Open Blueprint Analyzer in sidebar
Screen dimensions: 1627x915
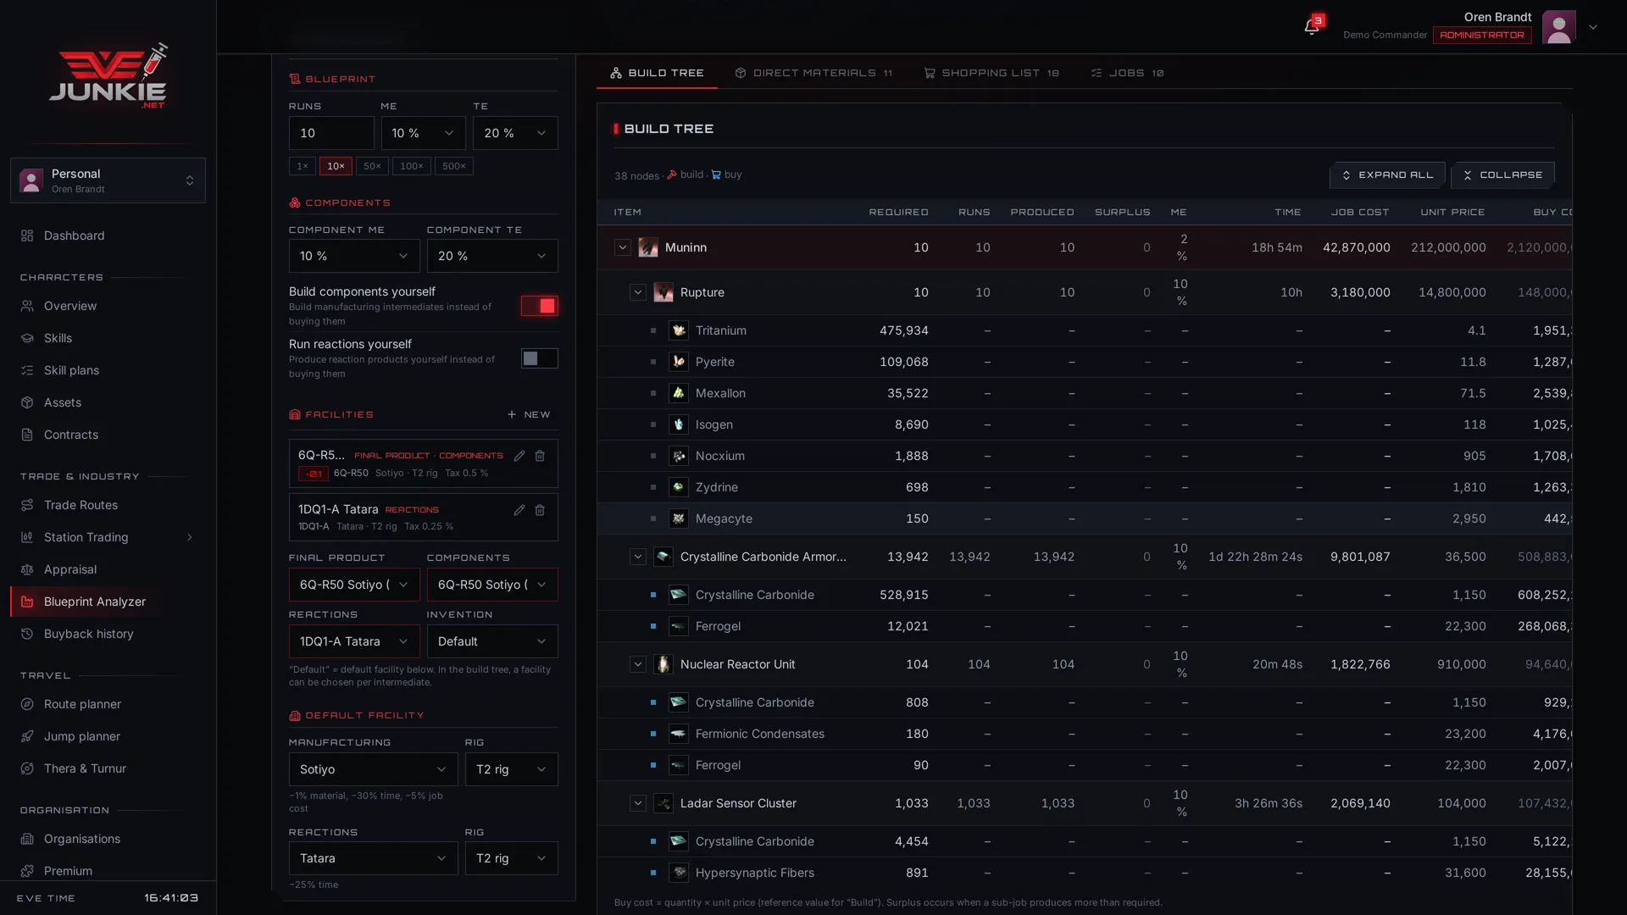coord(108,602)
